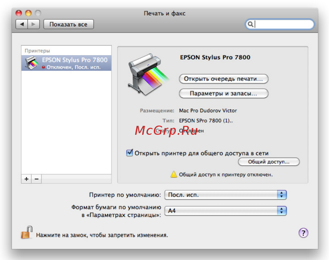This screenshot has width=329, height=260.
Task: Click the yellow warning triangle icon
Action: click(x=174, y=174)
